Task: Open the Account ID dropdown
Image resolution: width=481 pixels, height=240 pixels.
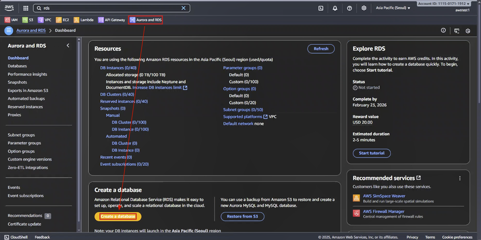Action: (x=444, y=4)
